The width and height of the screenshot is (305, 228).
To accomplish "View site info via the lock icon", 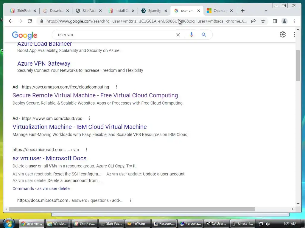I will [x=41, y=21].
